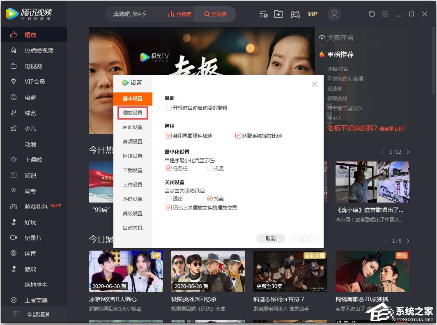Click the refresh icon at top right
This screenshot has height=325, width=437.
[372, 14]
